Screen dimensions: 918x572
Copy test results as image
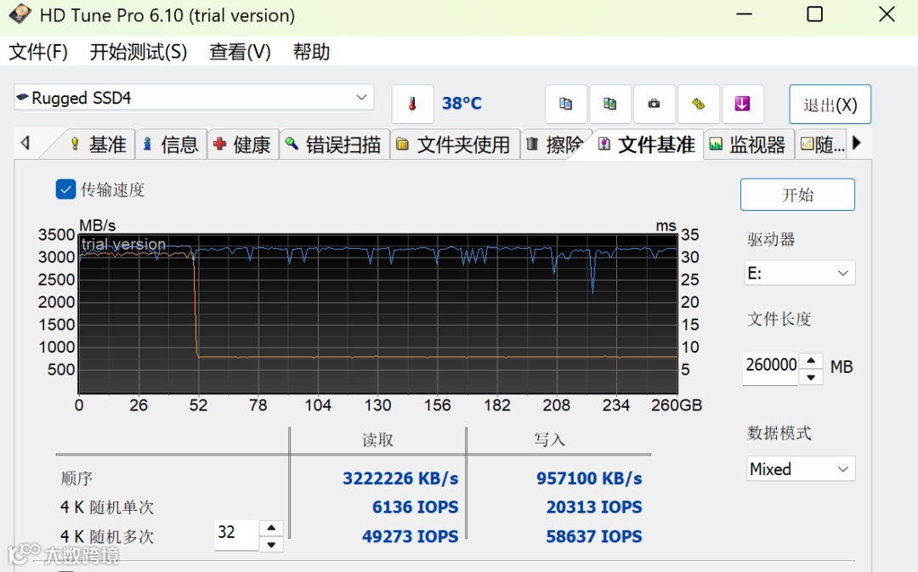click(x=611, y=104)
